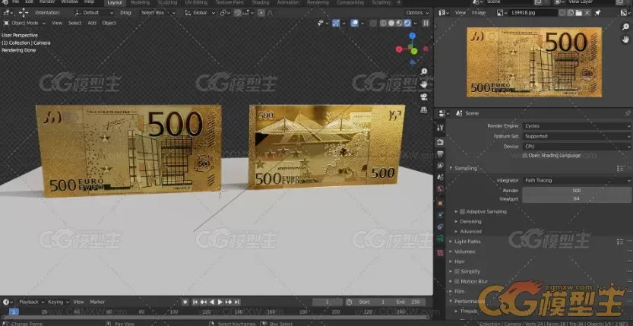This screenshot has height=326, width=633.
Task: Toggle the Motion Blur checkbox
Action: click(457, 282)
